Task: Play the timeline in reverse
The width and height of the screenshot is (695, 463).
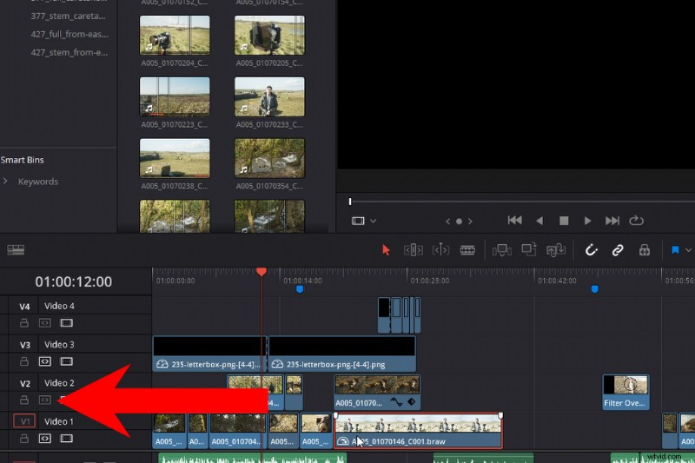Action: [539, 221]
